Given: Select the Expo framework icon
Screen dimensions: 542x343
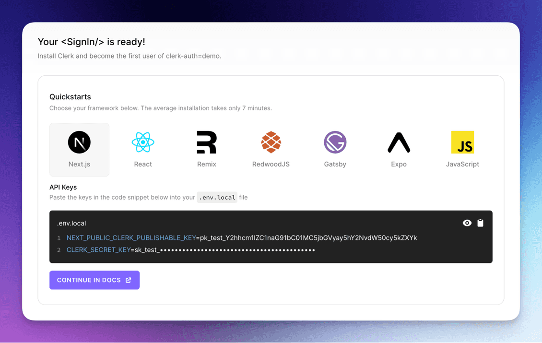Looking at the screenshot, I should pyautogui.click(x=399, y=142).
